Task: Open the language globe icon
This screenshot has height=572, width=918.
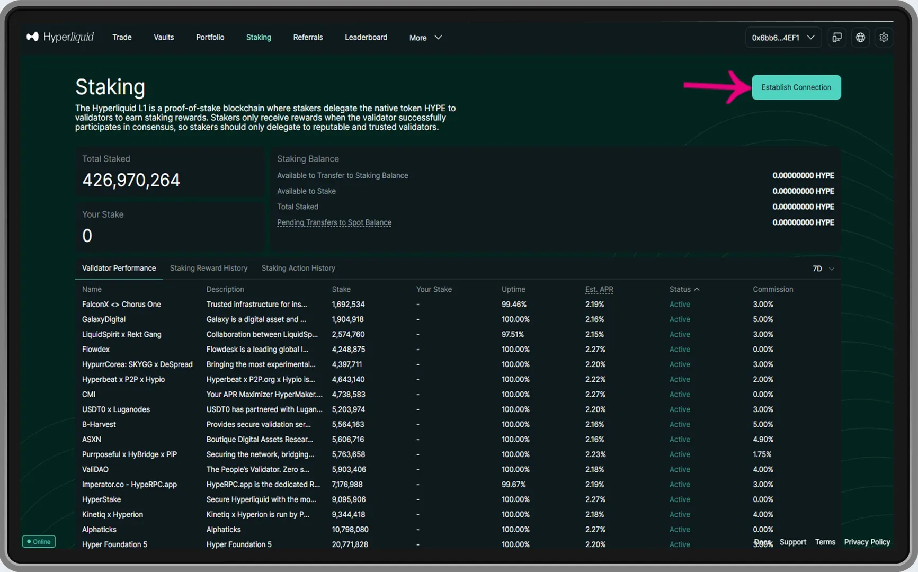Action: point(860,38)
